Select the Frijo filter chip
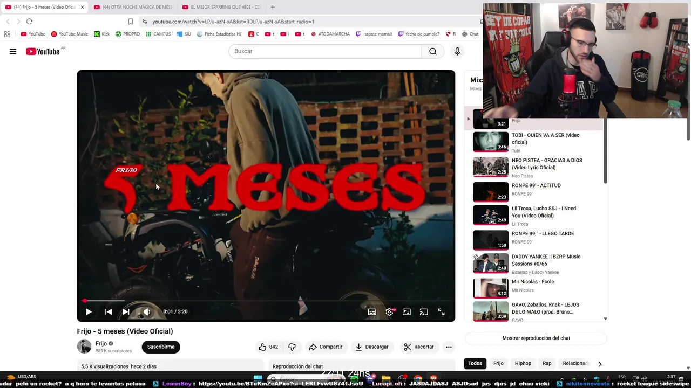 tap(498, 363)
